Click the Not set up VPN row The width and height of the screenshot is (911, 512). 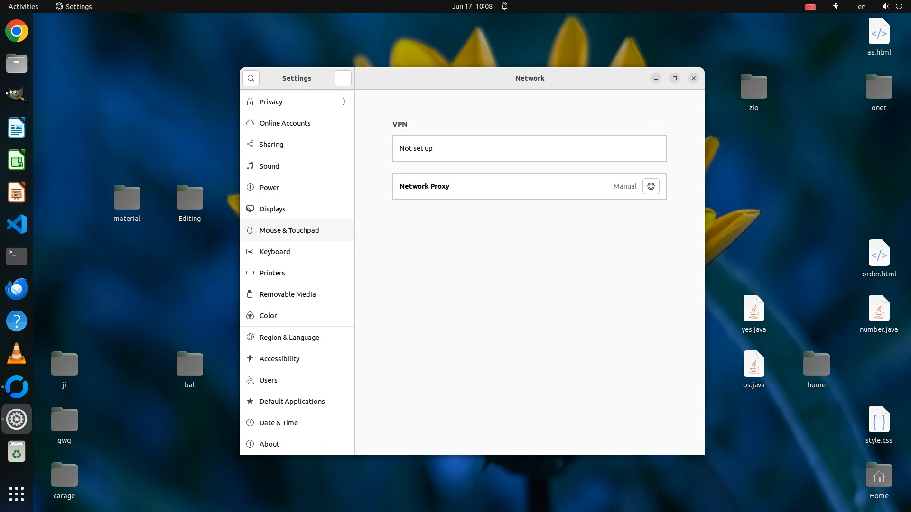pos(529,148)
